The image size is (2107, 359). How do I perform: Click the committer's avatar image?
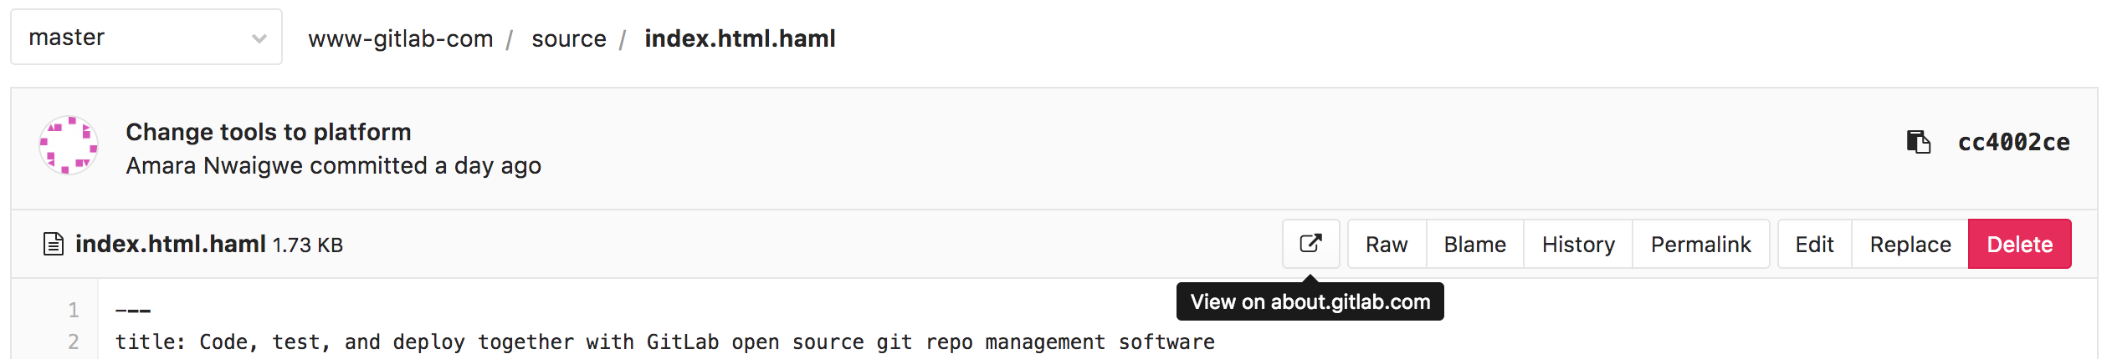tap(69, 145)
